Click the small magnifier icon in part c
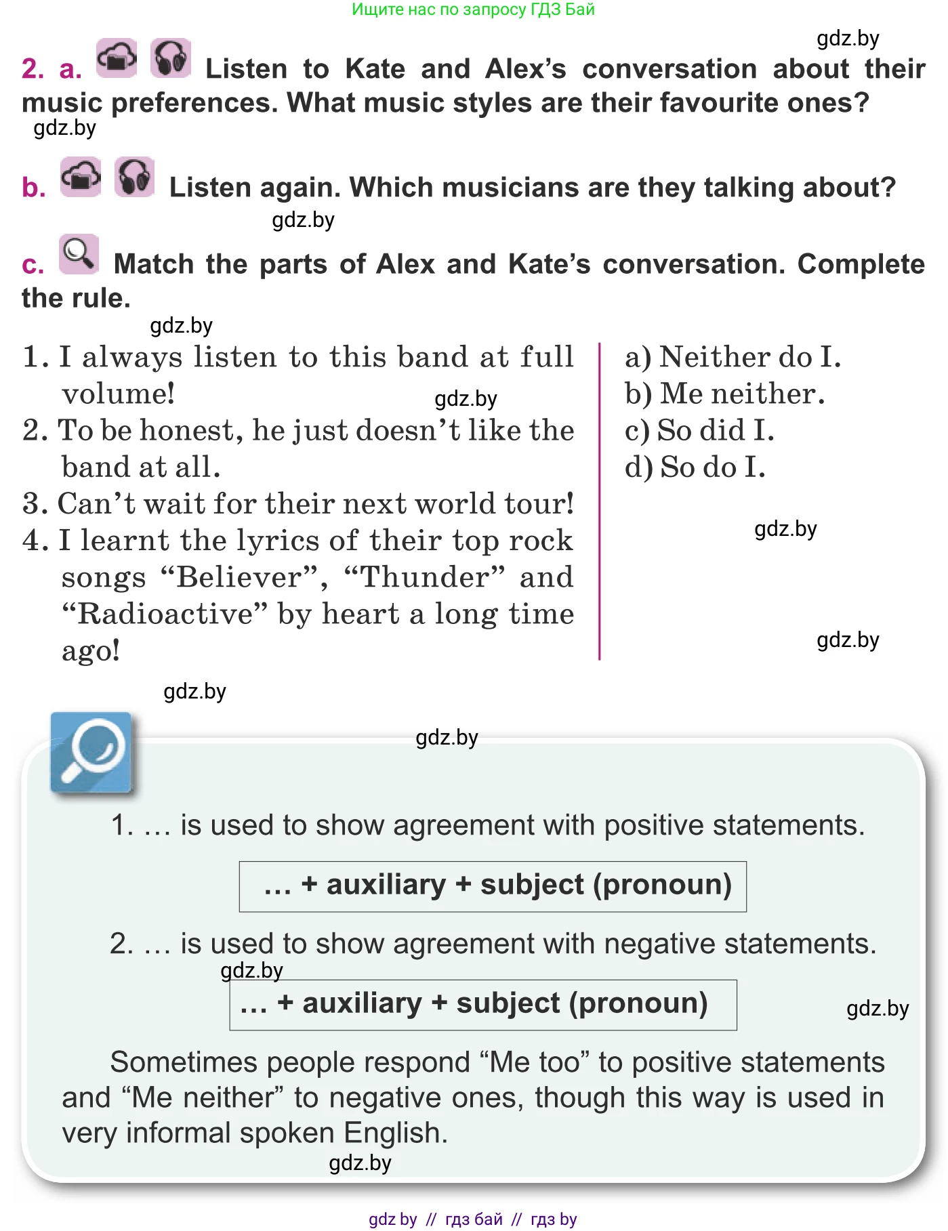This screenshot has height=1231, width=948. tap(79, 255)
